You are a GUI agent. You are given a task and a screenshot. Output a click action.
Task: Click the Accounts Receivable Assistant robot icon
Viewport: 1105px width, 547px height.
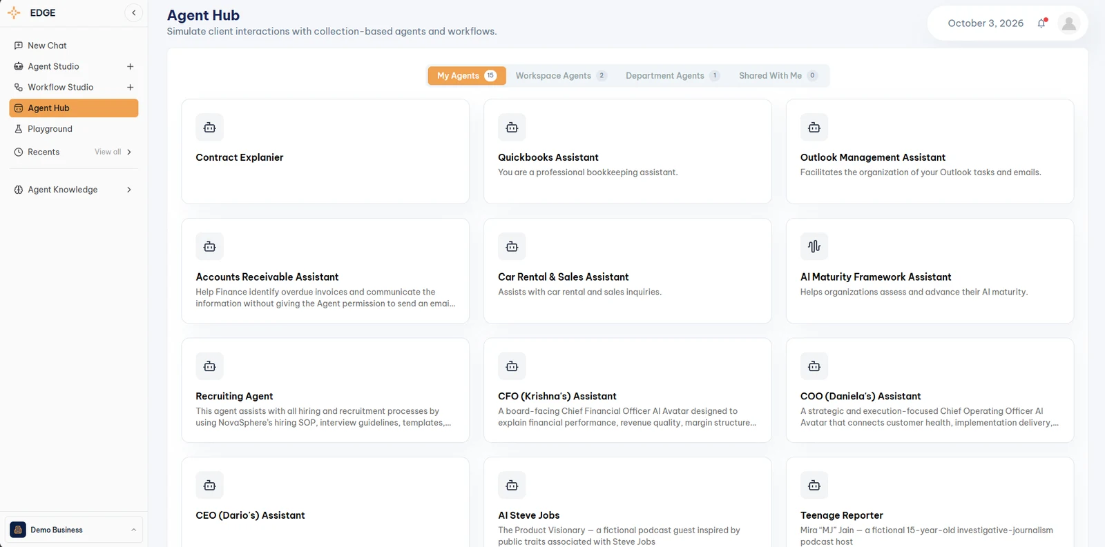pyautogui.click(x=210, y=247)
